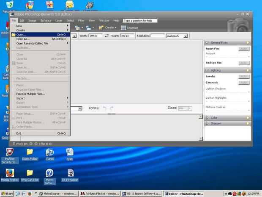Click the swap width and height arrows
262x197 pixels.
click(x=106, y=36)
